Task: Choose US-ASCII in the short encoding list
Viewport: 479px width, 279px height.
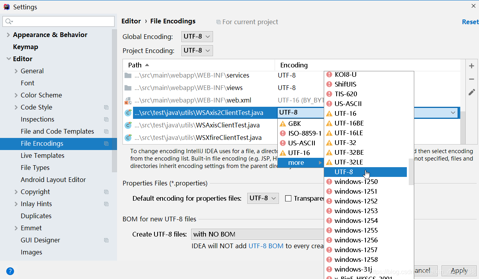Action: click(301, 143)
